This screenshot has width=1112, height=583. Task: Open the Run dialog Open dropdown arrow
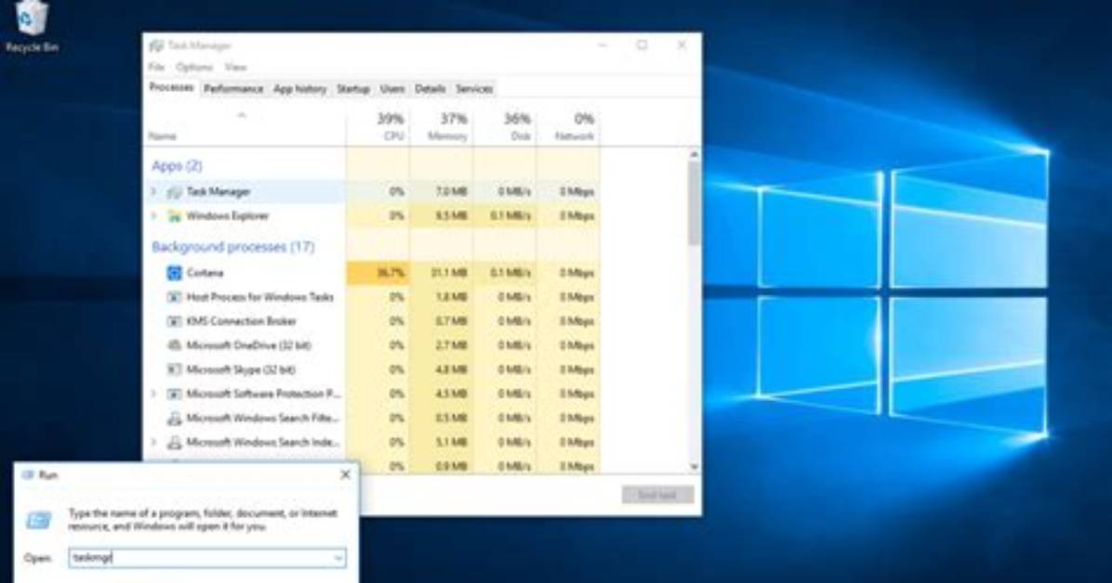click(338, 558)
